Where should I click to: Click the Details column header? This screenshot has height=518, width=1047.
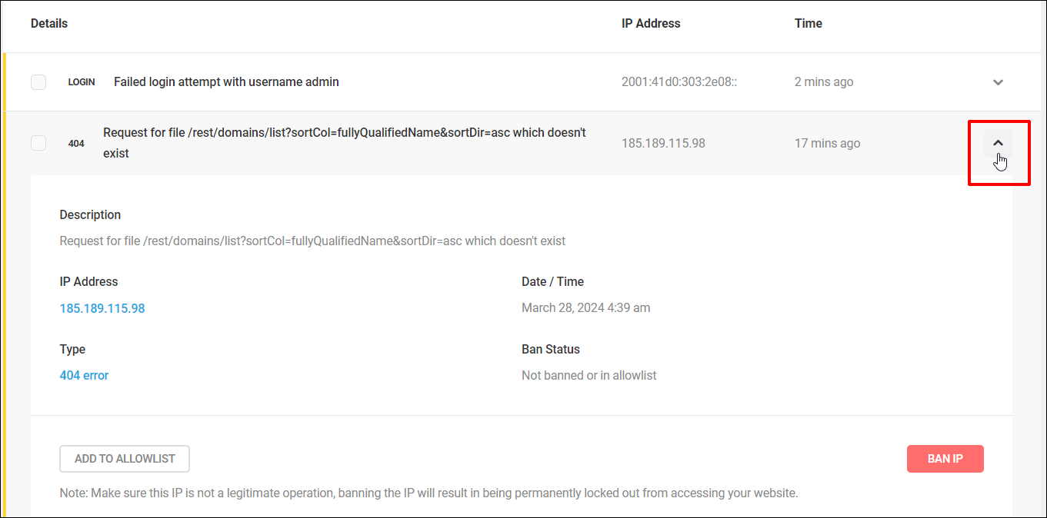(49, 24)
